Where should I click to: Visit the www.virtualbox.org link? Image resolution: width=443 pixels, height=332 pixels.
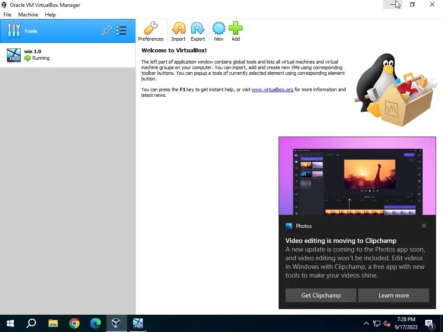272,89
